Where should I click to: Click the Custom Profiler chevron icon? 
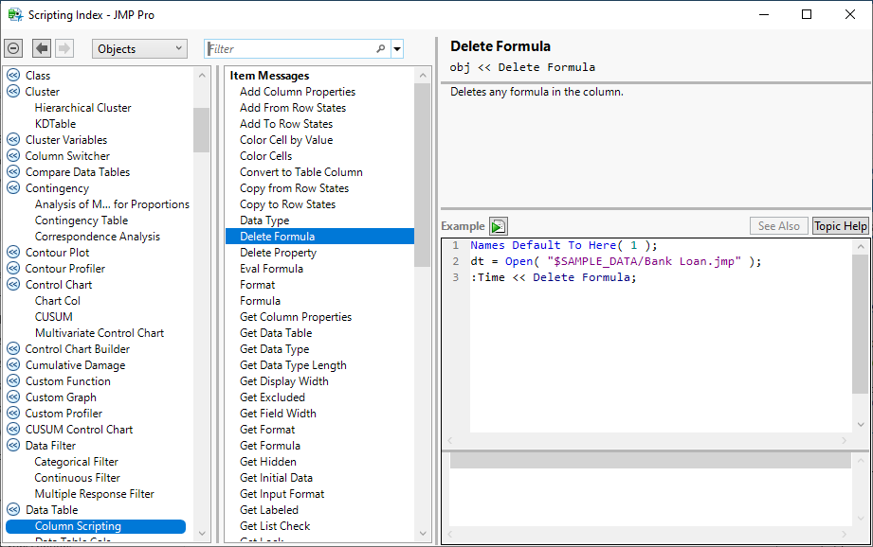[x=13, y=414]
